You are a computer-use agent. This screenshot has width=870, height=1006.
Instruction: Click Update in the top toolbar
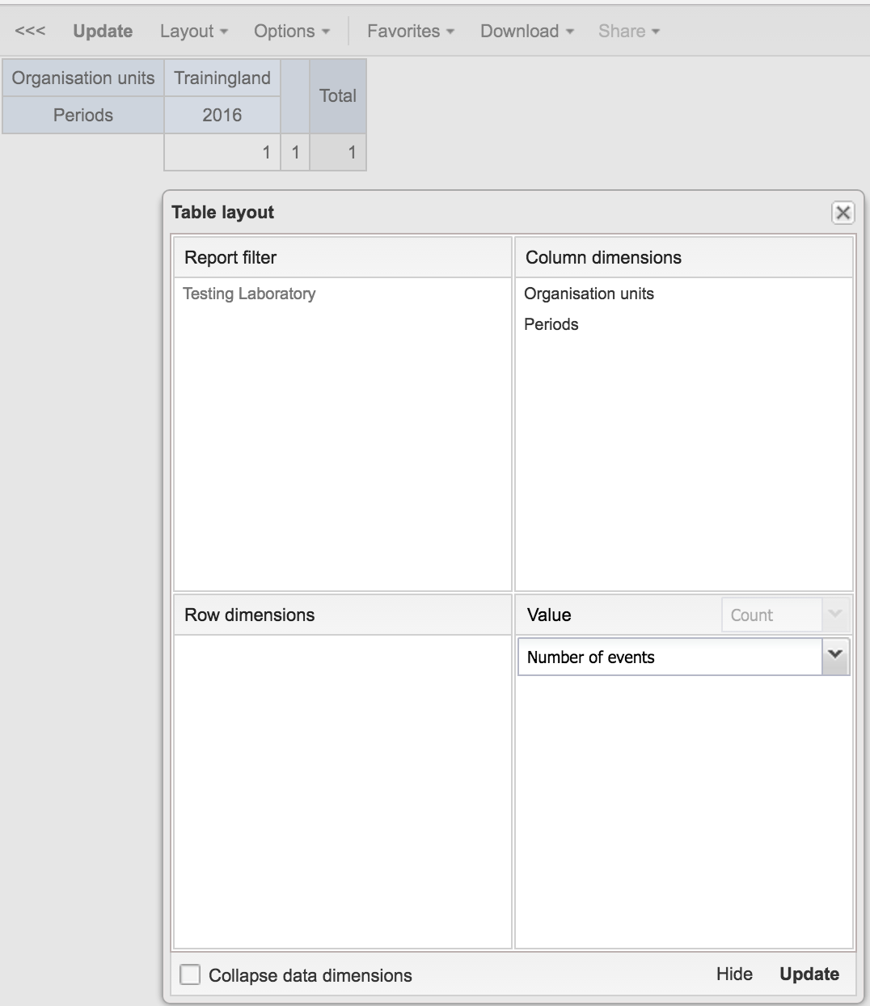click(103, 31)
